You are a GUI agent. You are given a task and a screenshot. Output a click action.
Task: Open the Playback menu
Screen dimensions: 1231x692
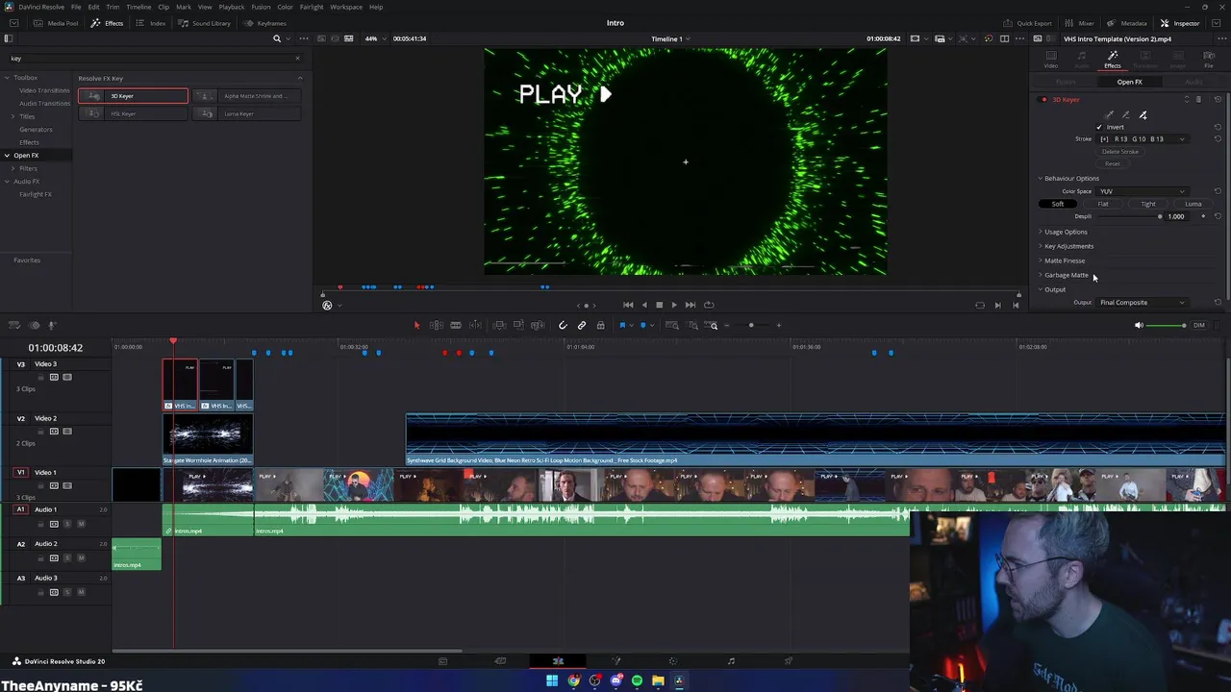[232, 7]
